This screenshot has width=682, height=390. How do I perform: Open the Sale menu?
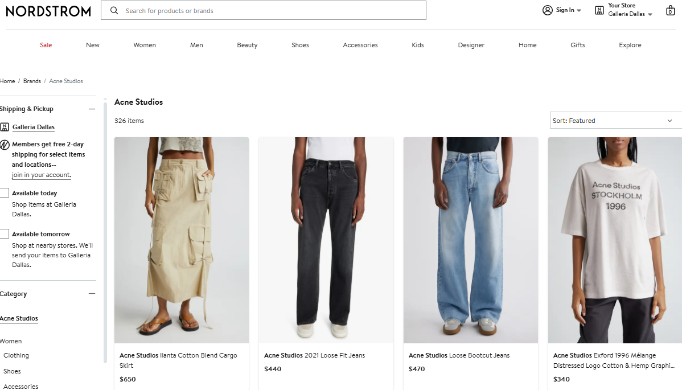(x=46, y=45)
